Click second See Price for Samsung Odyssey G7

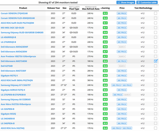(127, 85)
